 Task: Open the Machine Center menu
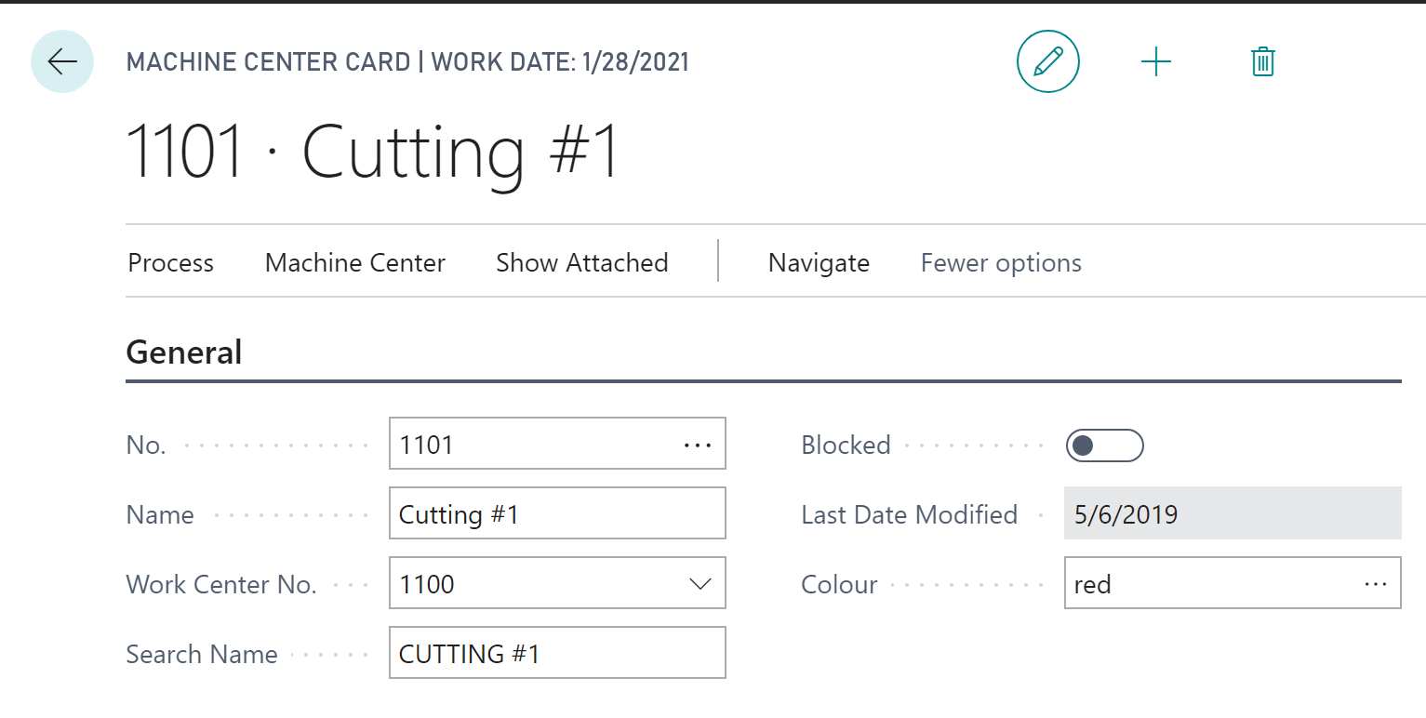(x=355, y=263)
